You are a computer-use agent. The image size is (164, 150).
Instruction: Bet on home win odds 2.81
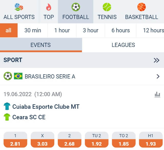coord(15,140)
